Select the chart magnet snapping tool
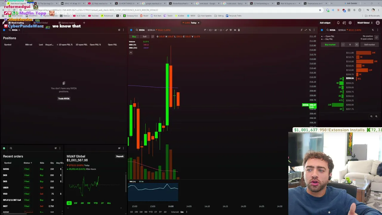The width and height of the screenshot is (382, 215). [x=230, y=30]
